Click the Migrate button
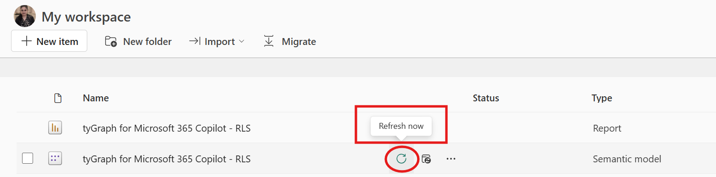 point(290,42)
